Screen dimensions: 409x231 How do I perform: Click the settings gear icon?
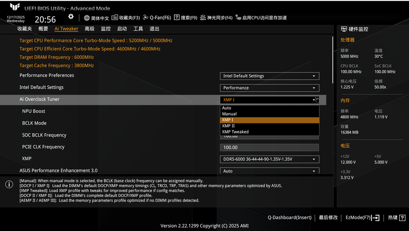coord(71,17)
